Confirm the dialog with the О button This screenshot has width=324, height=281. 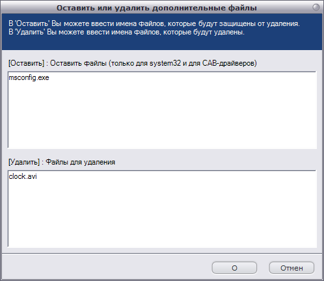pyautogui.click(x=234, y=268)
